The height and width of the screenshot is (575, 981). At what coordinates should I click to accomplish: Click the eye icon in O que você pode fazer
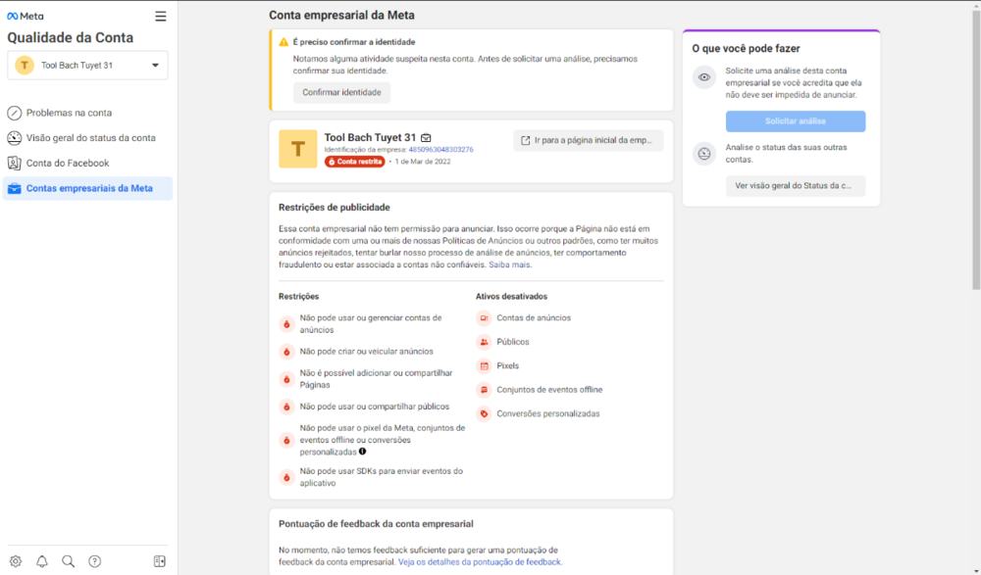[x=704, y=77]
